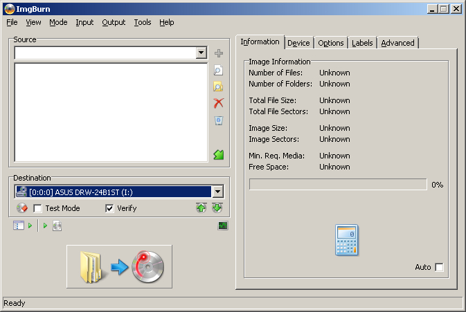Image resolution: width=466 pixels, height=312 pixels.
Task: Click play arrow beside log icon
Action: pos(30,226)
